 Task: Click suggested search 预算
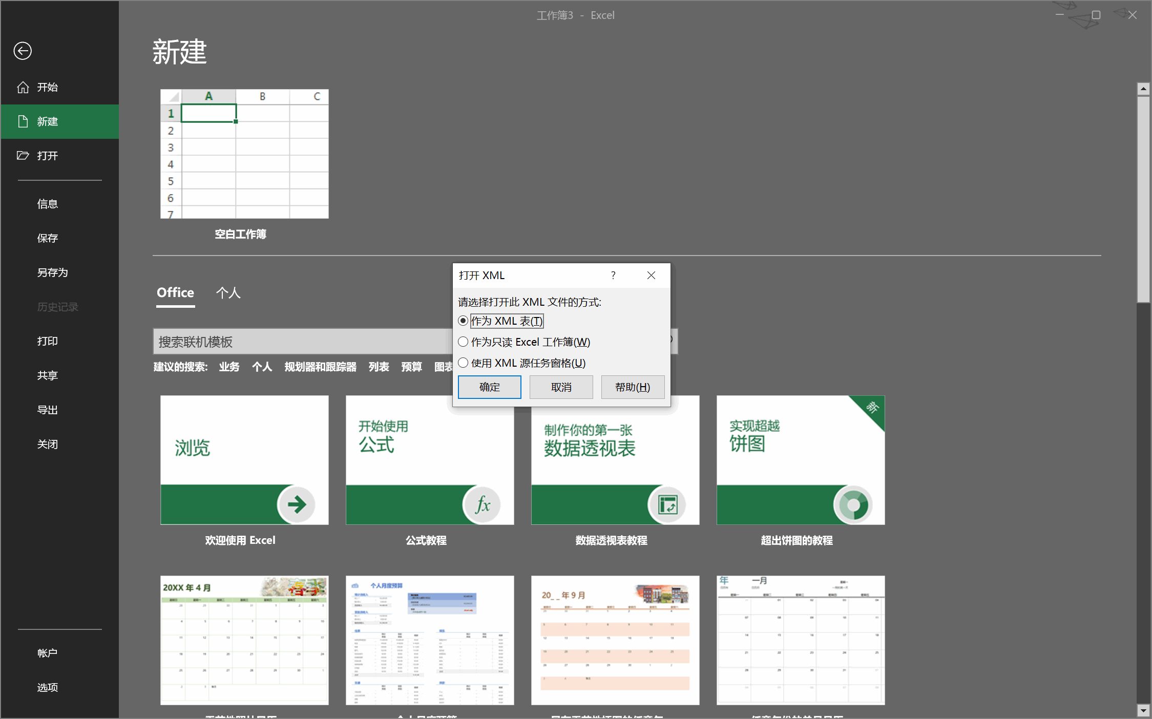pos(411,367)
